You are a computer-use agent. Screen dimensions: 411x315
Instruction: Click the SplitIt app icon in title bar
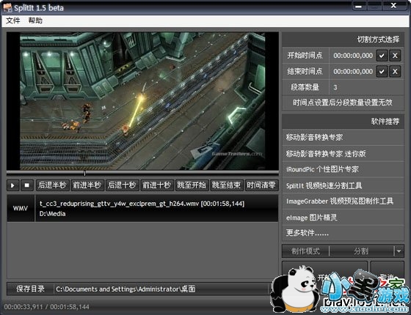pyautogui.click(x=8, y=8)
